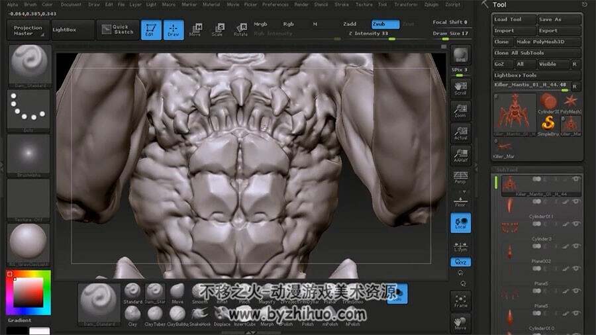This screenshot has width=596, height=335.
Task: Pick the Dam_Standard brush in bottom shelf
Action: tap(155, 293)
